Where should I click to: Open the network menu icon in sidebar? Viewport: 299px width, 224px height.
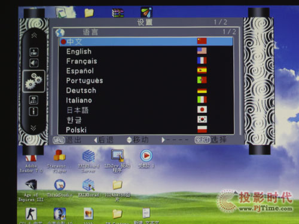point(33,100)
